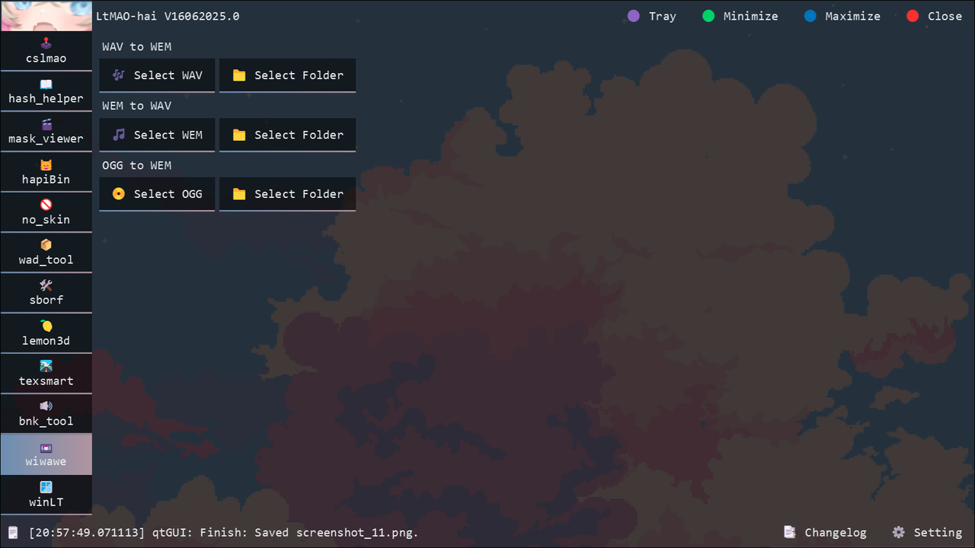Switch to the sborf tab
Viewport: 975px width, 548px height.
46,293
